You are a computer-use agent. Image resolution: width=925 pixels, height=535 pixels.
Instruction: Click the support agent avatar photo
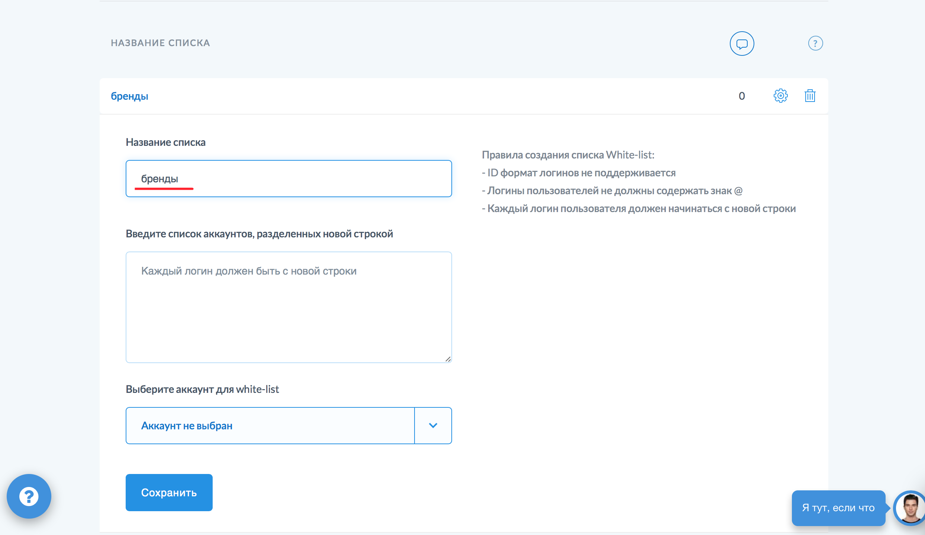(x=910, y=508)
